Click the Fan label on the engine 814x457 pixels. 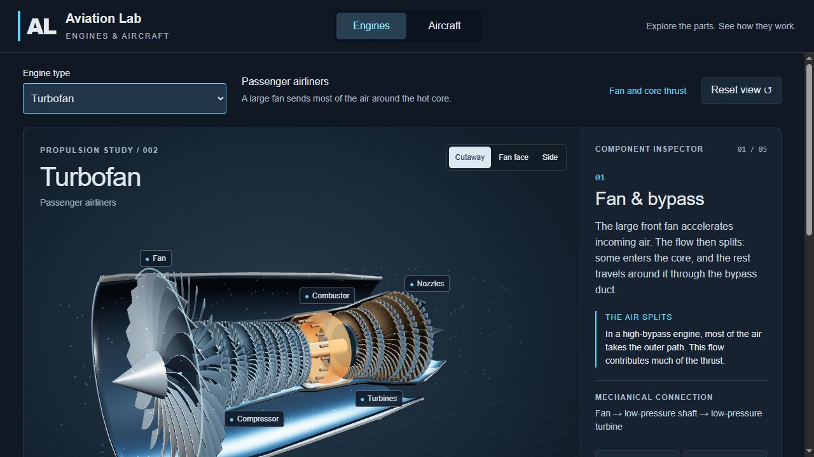click(x=156, y=258)
